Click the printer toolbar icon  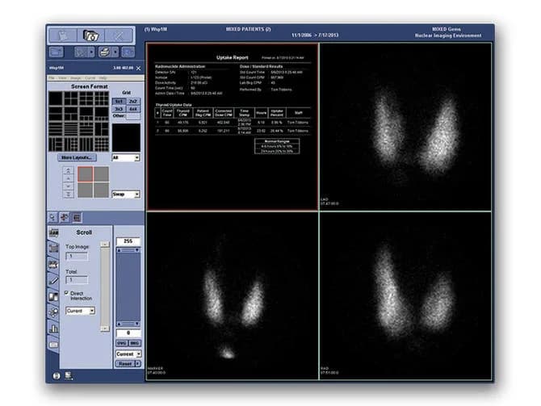(x=104, y=52)
